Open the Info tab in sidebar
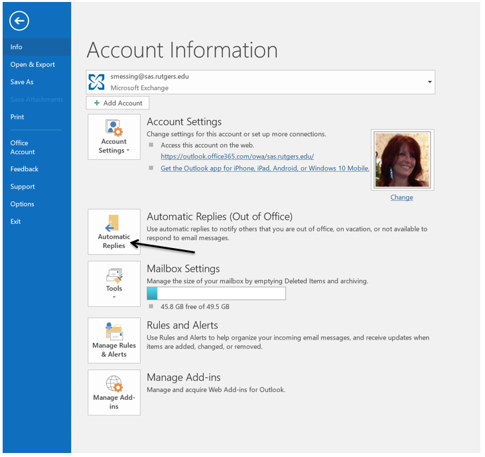This screenshot has height=457, width=485. (36, 47)
